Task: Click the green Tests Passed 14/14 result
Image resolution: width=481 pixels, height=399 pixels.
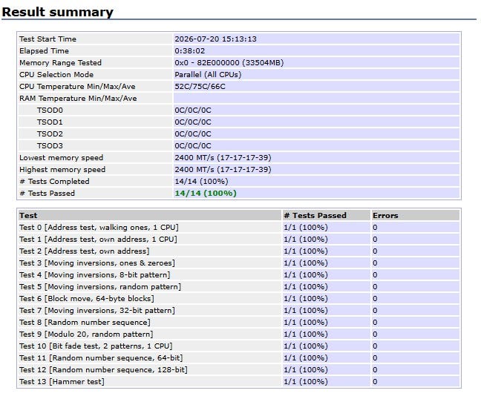Action: click(206, 194)
